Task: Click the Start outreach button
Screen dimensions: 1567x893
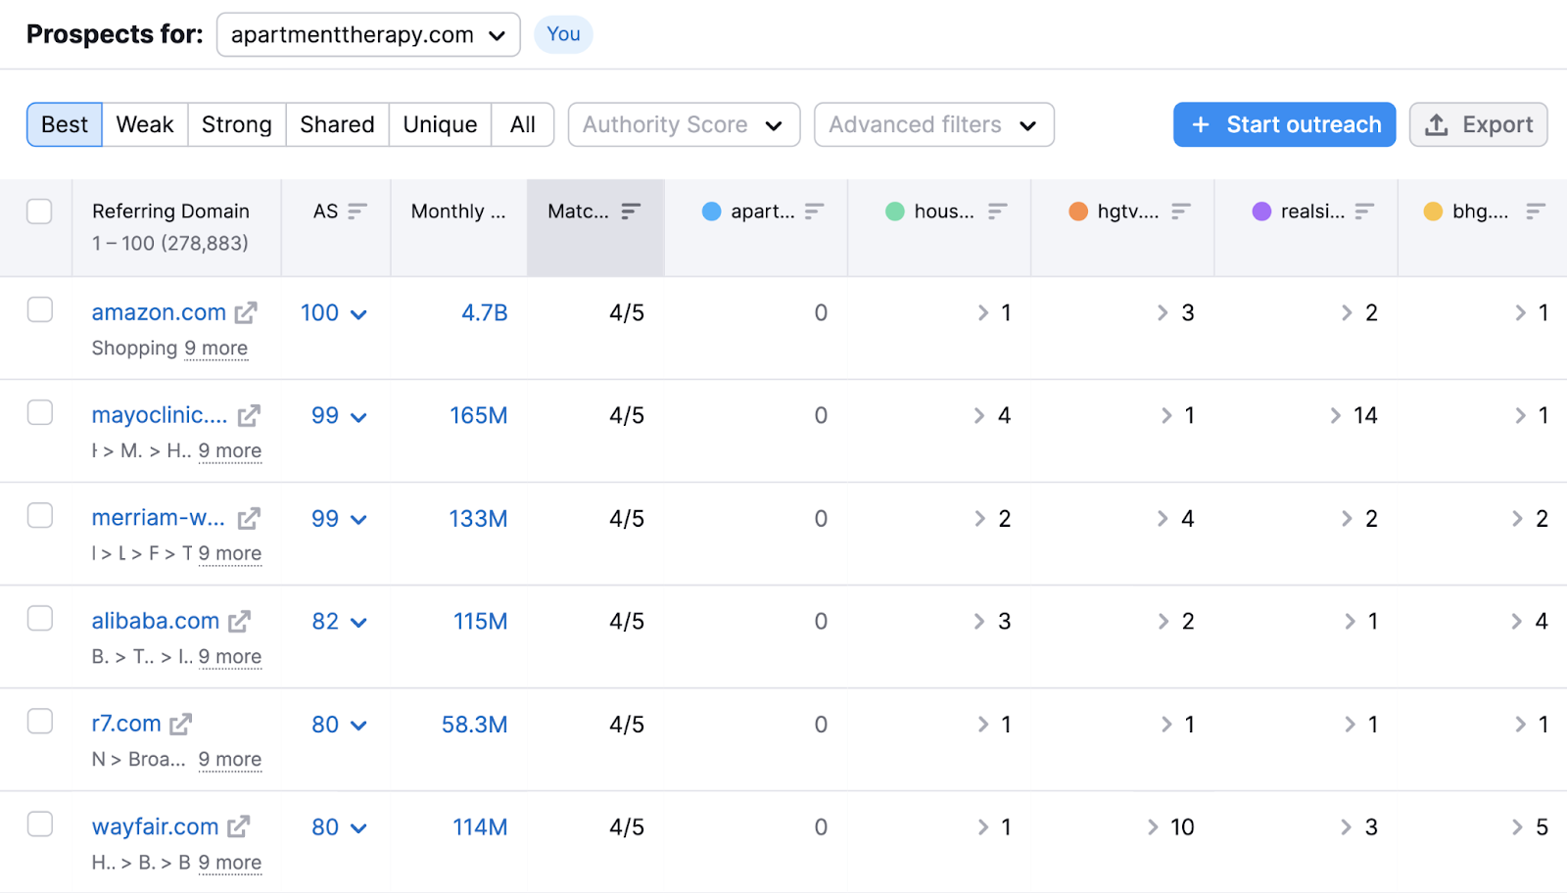Action: (1284, 124)
